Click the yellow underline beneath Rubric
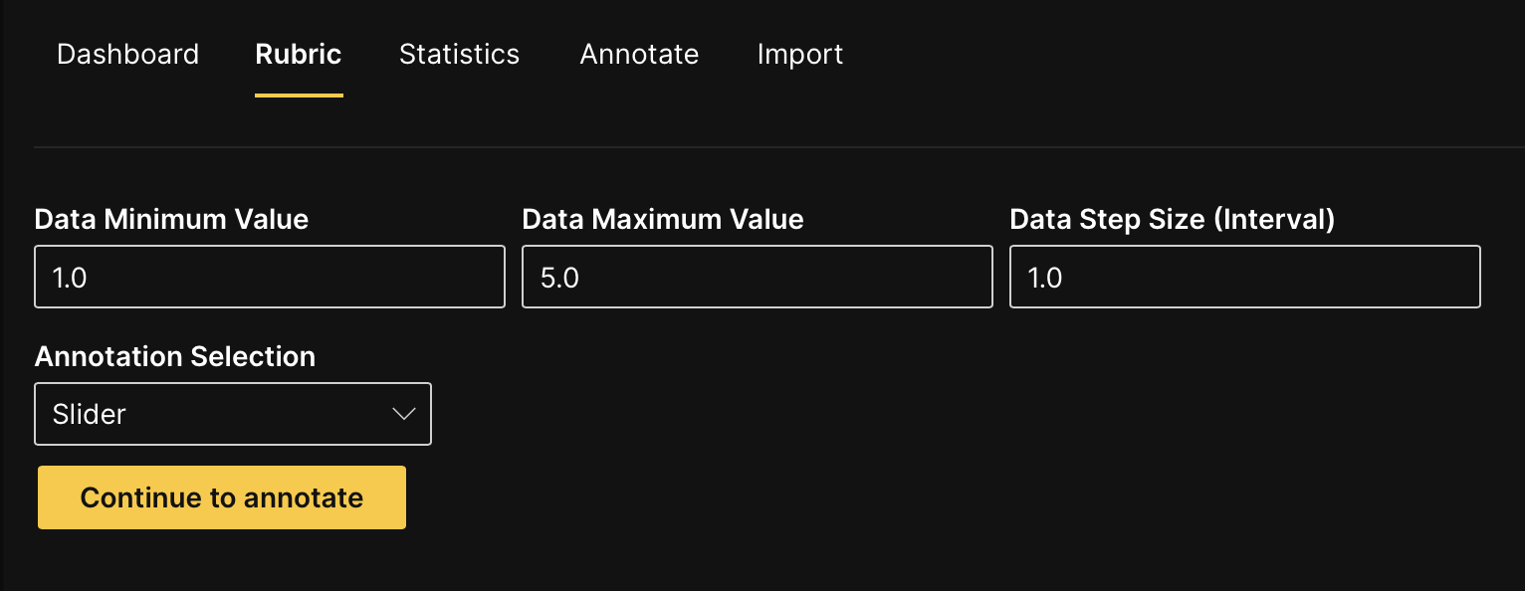The width and height of the screenshot is (1525, 591). (x=299, y=96)
